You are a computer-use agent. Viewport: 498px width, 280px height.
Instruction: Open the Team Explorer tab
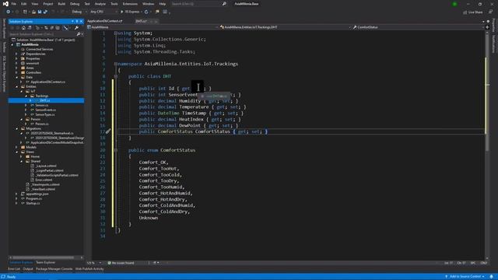[x=45, y=262]
